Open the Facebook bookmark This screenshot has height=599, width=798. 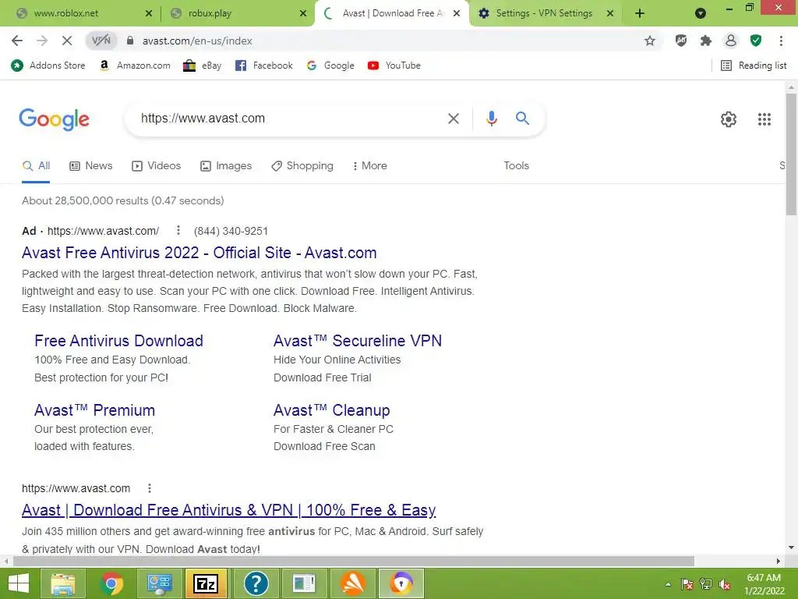click(x=263, y=66)
